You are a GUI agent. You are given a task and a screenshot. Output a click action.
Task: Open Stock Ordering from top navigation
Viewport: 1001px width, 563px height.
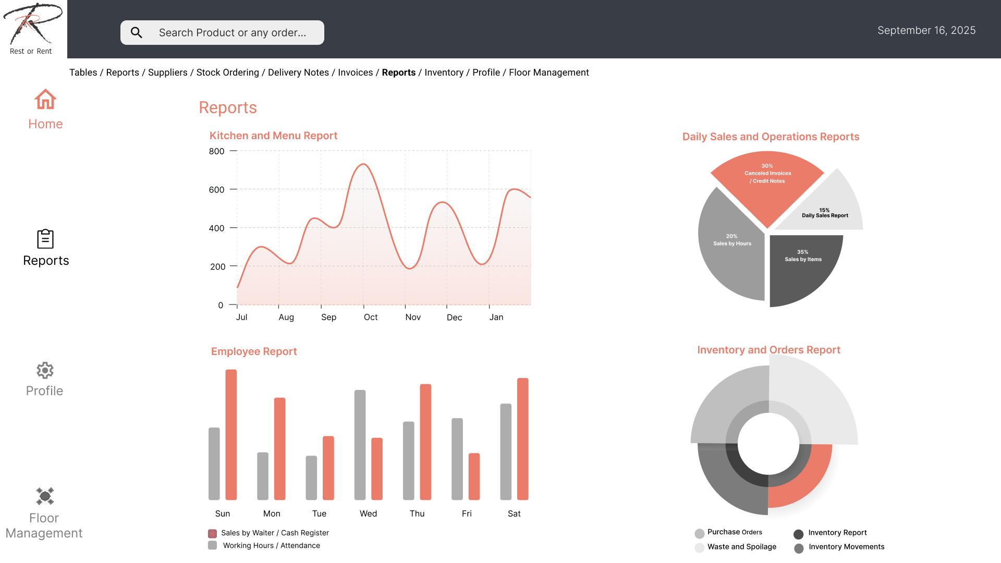pyautogui.click(x=227, y=72)
